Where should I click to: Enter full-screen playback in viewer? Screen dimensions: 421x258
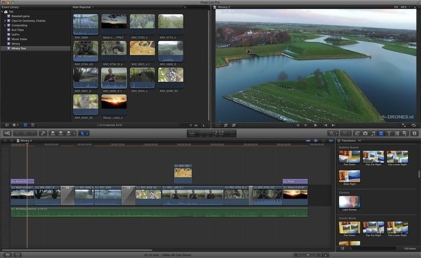(x=404, y=126)
